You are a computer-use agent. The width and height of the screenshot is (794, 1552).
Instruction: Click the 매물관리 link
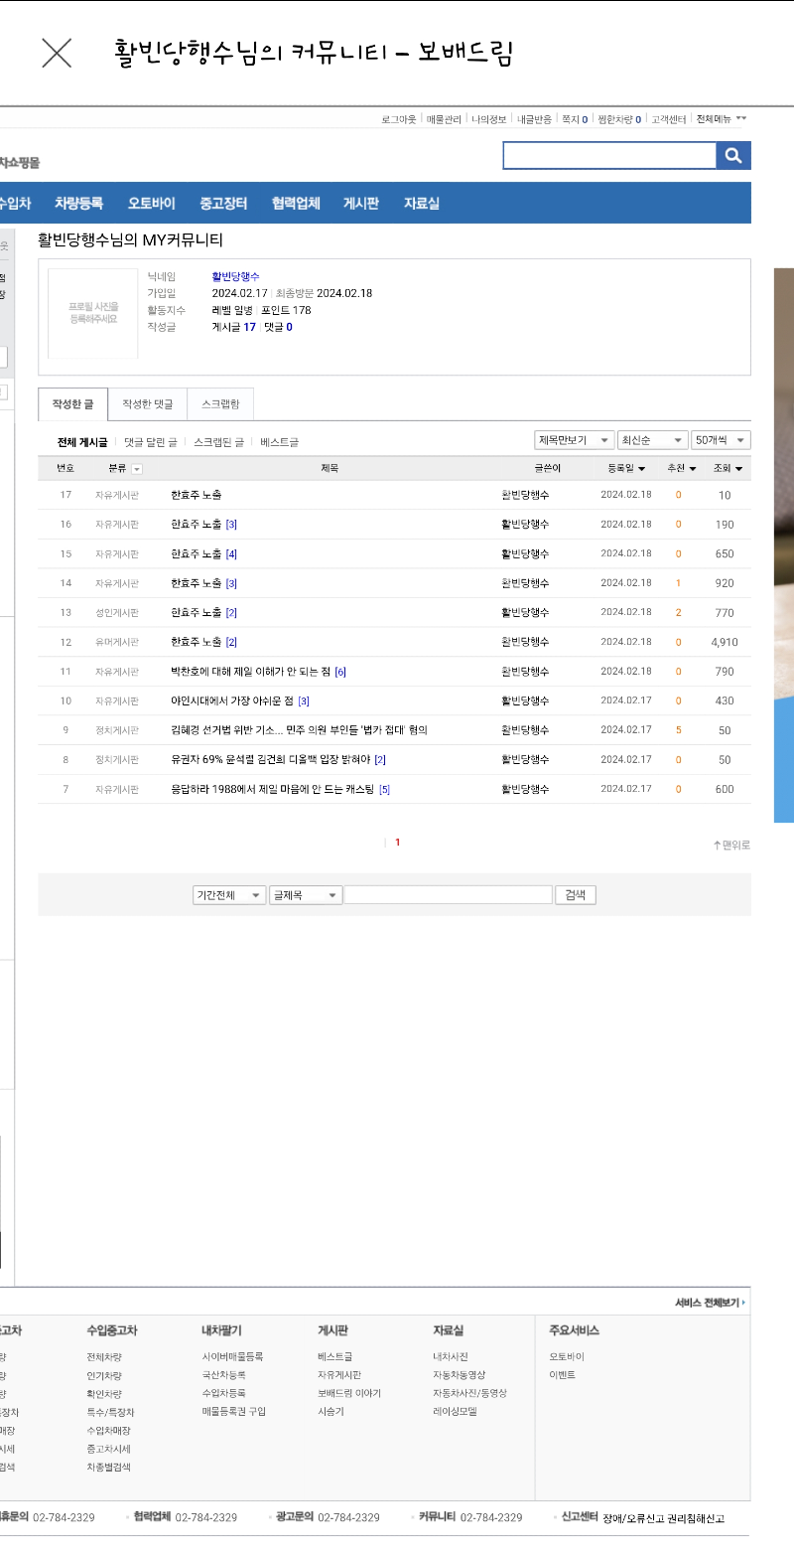point(444,119)
